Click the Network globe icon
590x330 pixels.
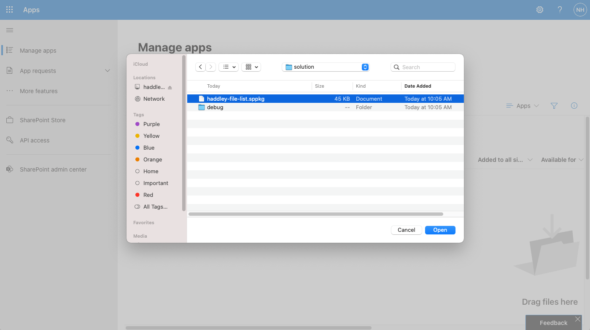[x=137, y=99]
